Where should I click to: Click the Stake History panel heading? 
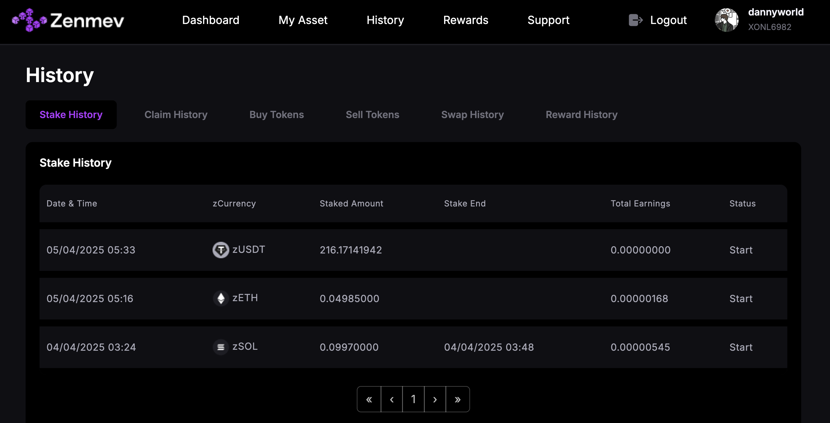75,163
